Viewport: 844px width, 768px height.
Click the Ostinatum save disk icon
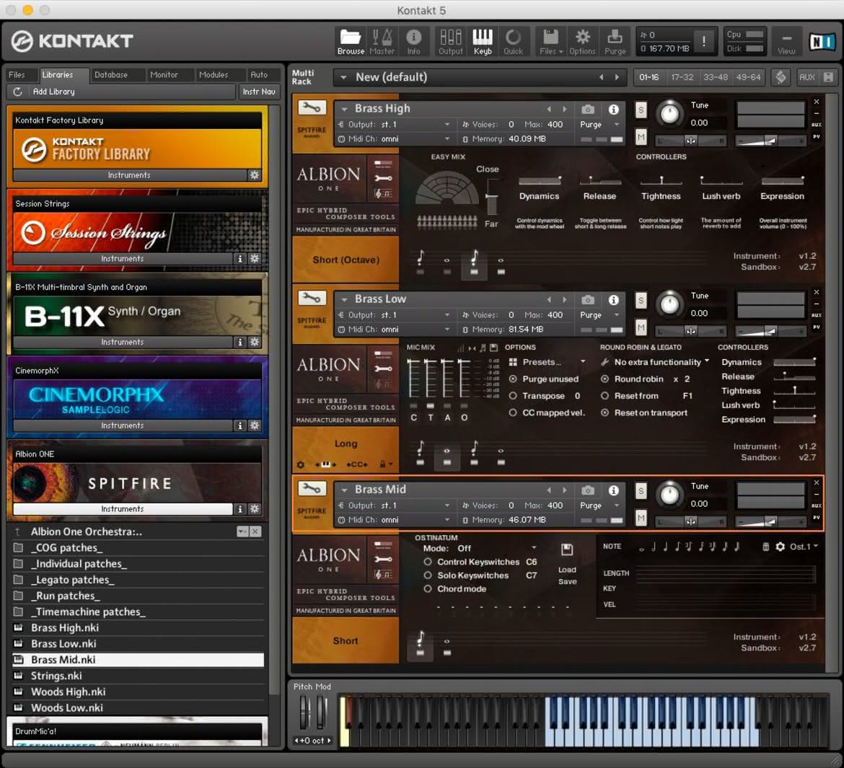click(x=567, y=549)
